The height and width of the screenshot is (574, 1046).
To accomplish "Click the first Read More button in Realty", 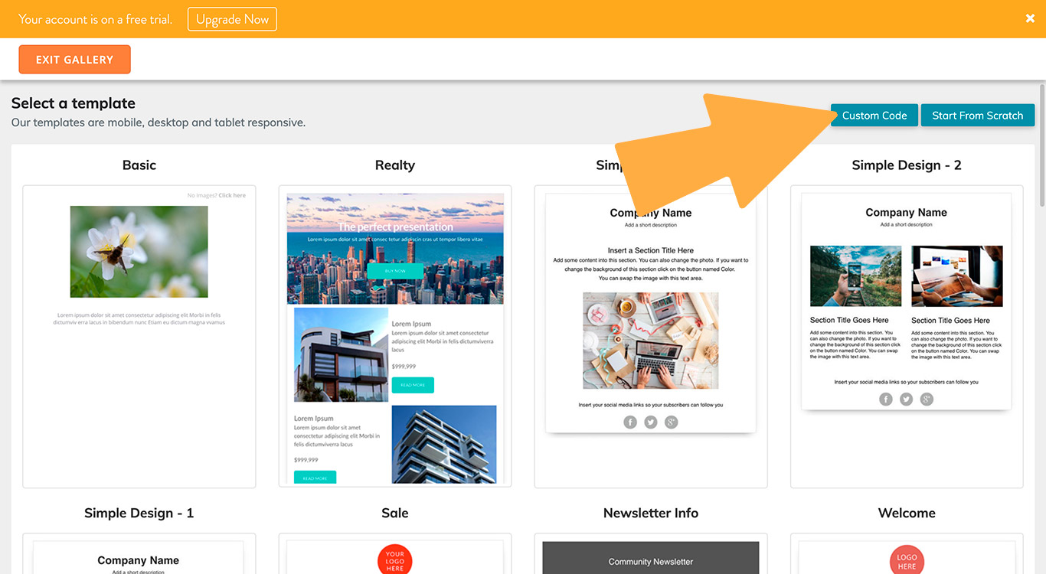I will 413,385.
